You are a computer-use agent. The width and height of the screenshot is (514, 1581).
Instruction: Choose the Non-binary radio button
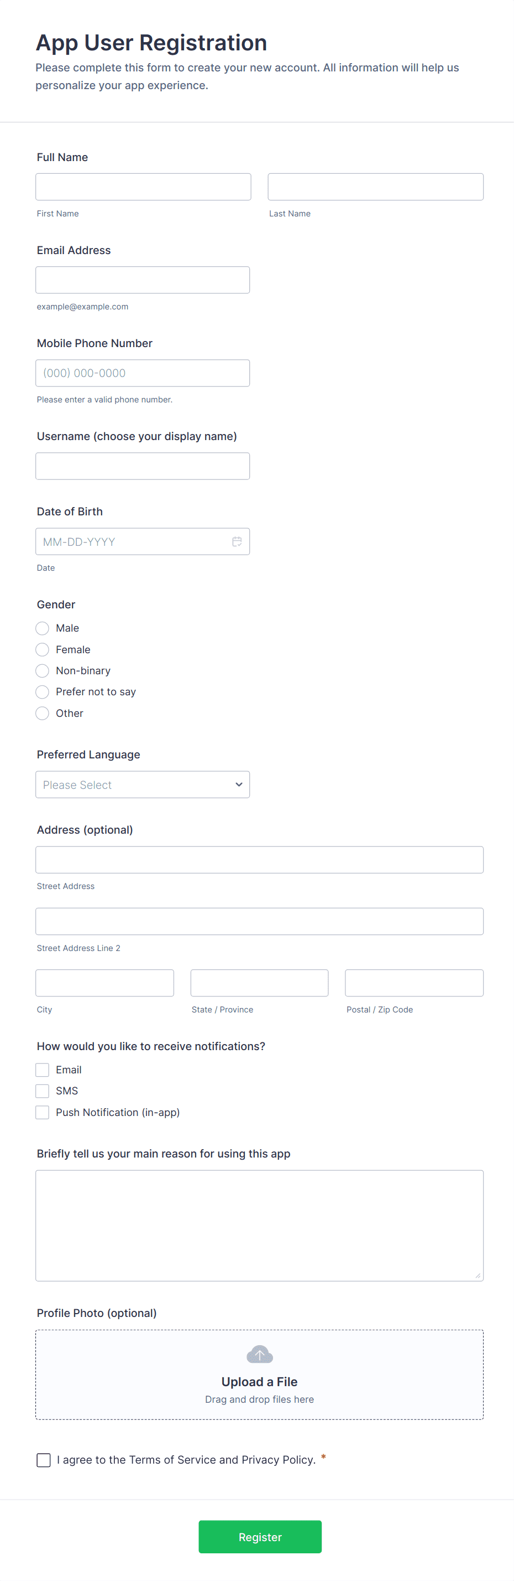click(42, 670)
